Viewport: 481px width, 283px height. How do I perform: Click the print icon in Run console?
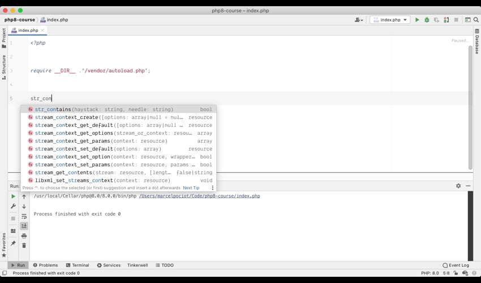(x=24, y=235)
